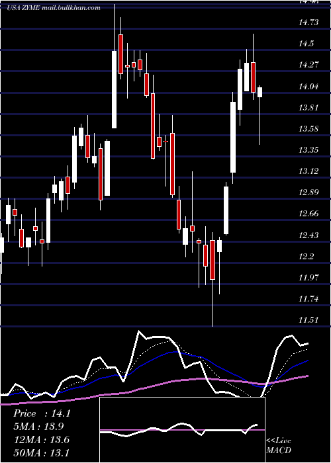This screenshot has width=331, height=463.
Task: Click the tall white candle reaching 14.5
Action: tap(114, 89)
